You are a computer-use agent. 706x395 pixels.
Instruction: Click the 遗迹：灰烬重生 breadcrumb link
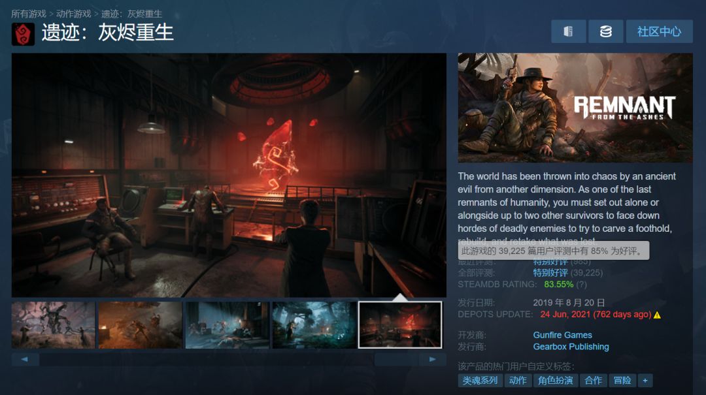131,14
